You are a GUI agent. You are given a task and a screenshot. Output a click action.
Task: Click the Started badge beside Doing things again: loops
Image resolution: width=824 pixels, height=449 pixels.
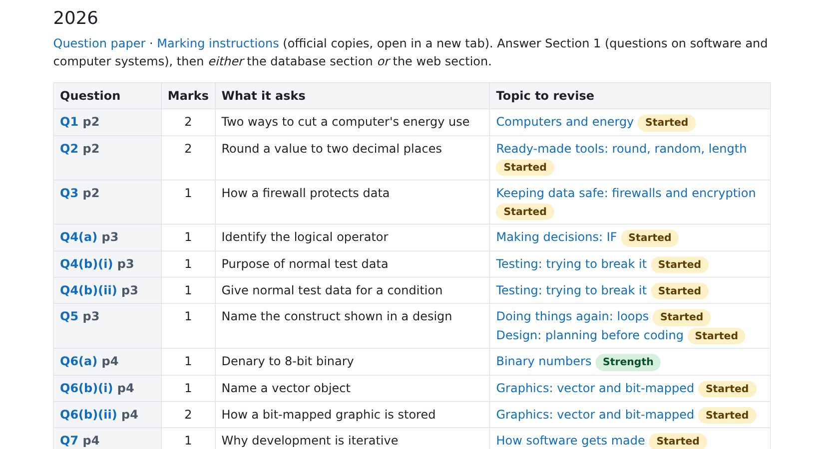682,317
